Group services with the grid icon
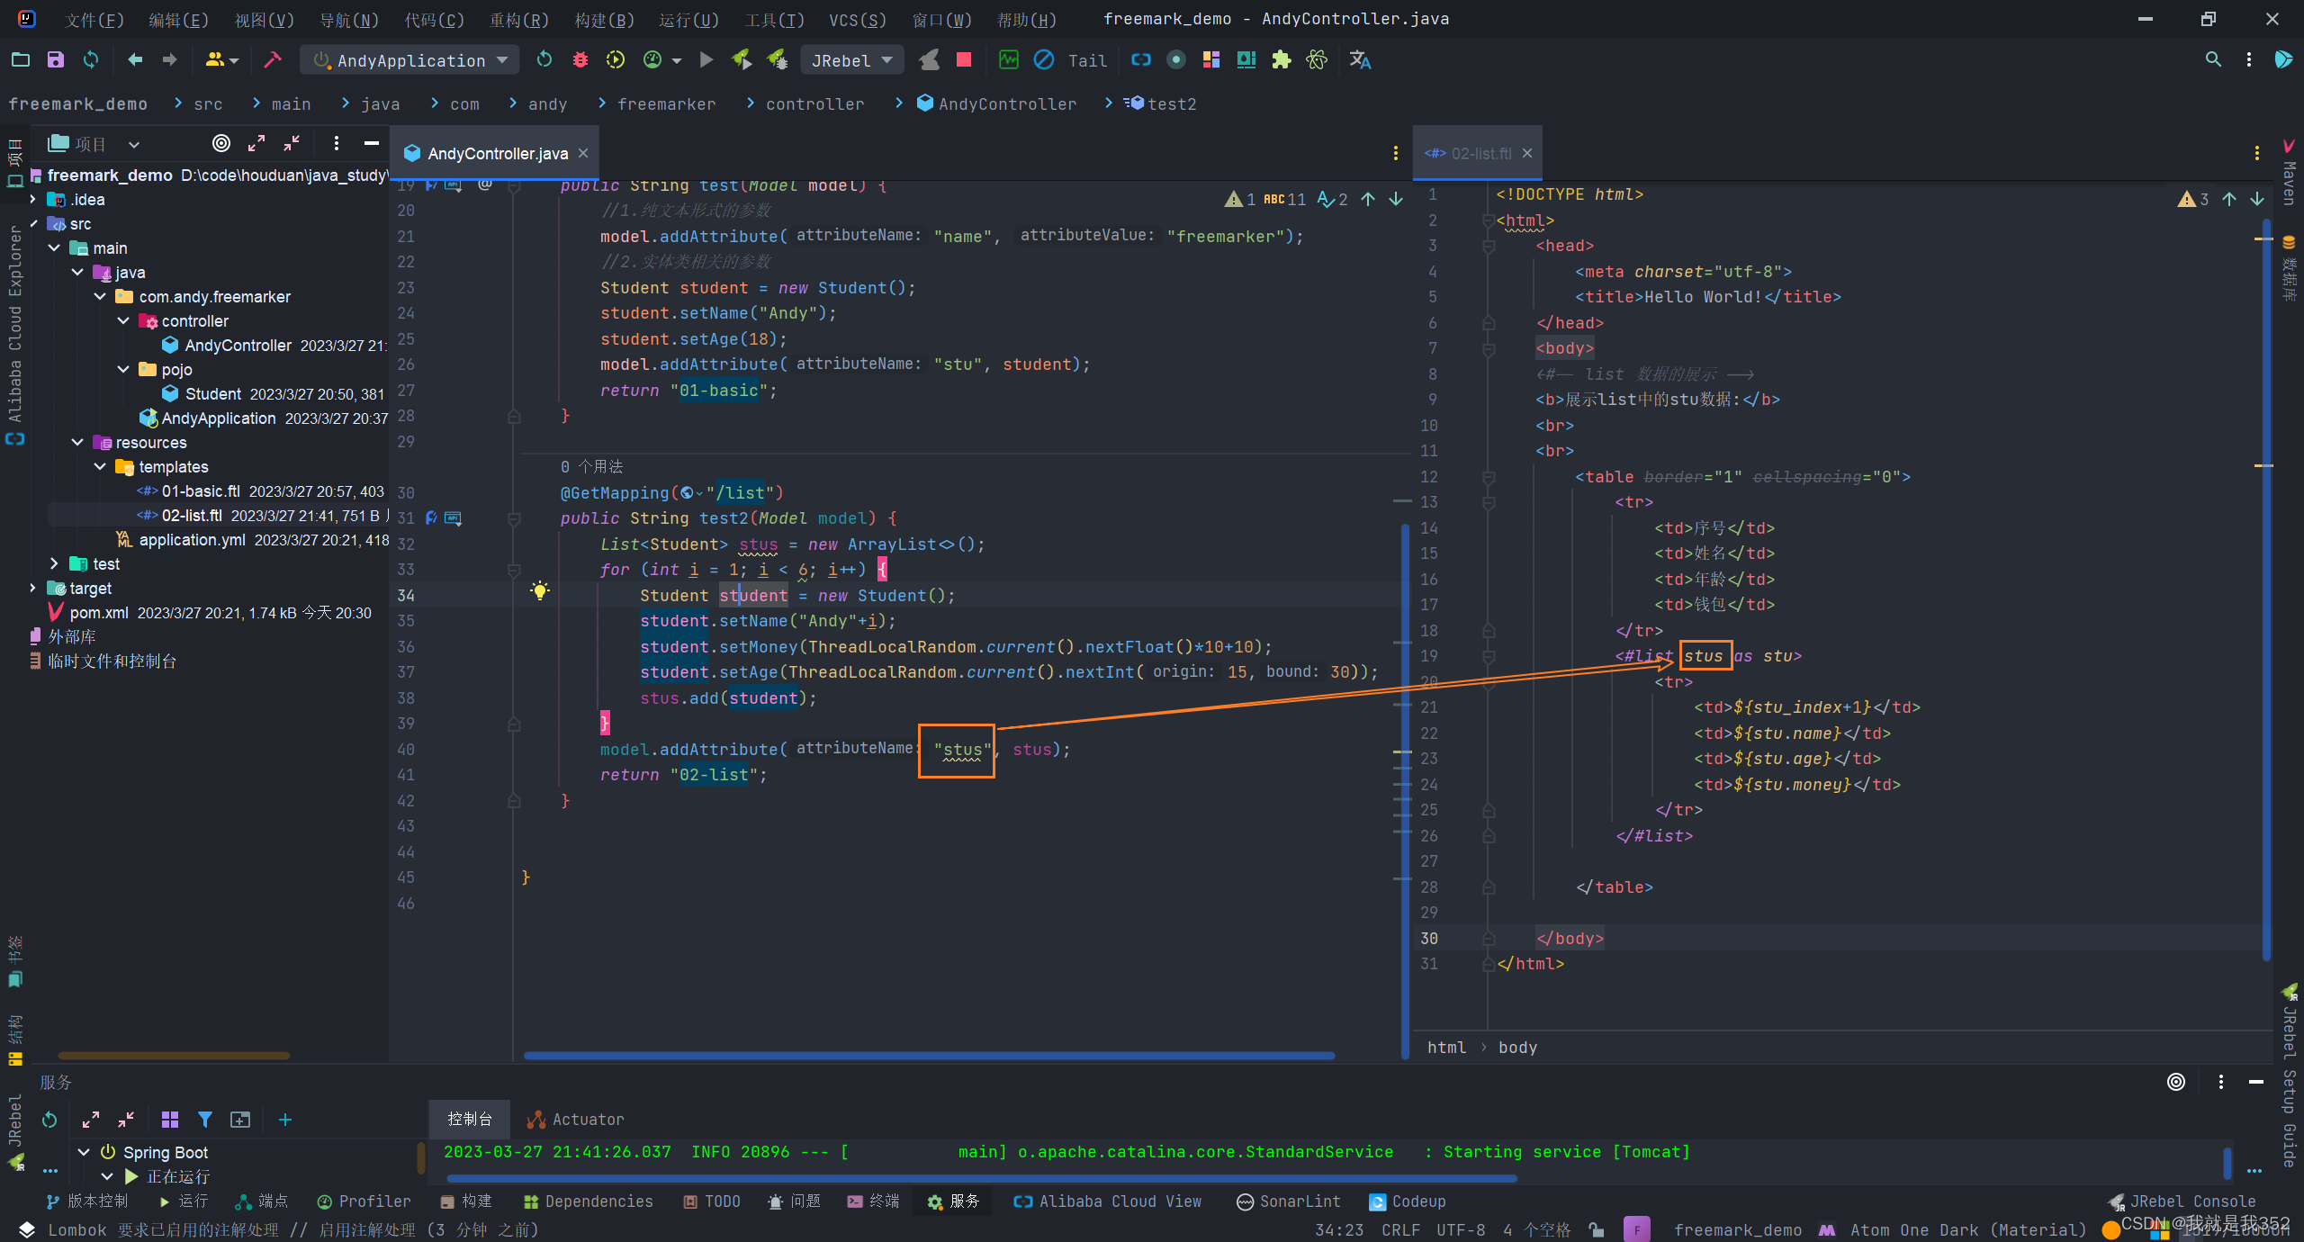Image resolution: width=2304 pixels, height=1242 pixels. [x=170, y=1120]
